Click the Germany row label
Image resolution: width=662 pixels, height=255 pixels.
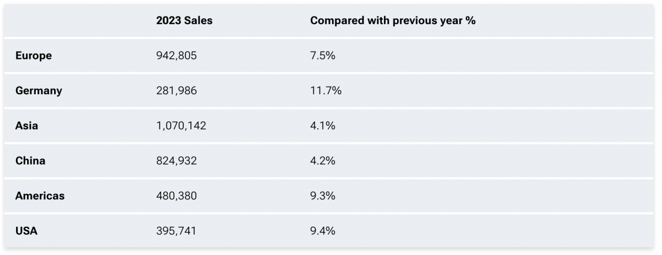point(39,91)
